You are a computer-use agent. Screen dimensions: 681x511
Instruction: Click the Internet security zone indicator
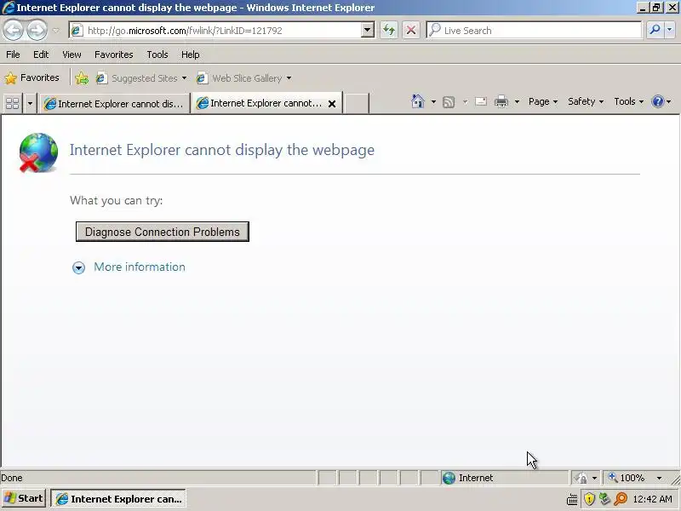[505, 478]
